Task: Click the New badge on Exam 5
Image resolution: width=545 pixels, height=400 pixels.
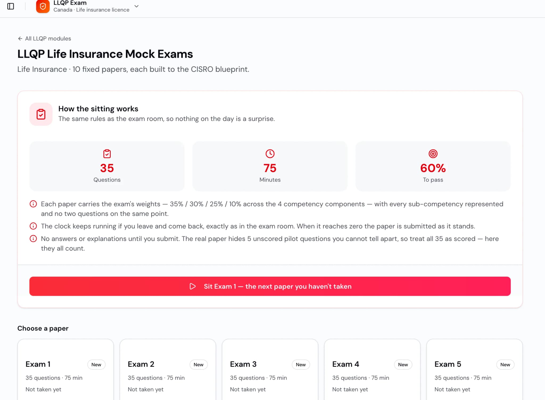Action: (x=505, y=365)
